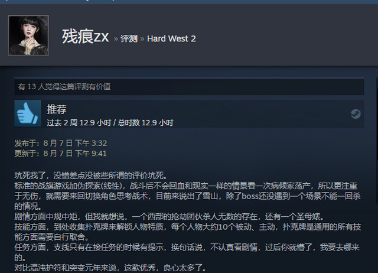The height and width of the screenshot is (273, 378).
Task: Click the paragraph starting 任务方面
Action: click(x=187, y=252)
